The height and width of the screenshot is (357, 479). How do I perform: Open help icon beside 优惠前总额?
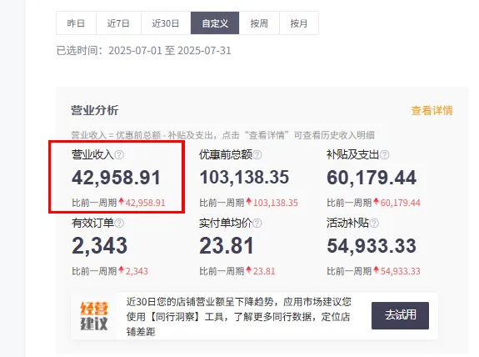pyautogui.click(x=257, y=155)
